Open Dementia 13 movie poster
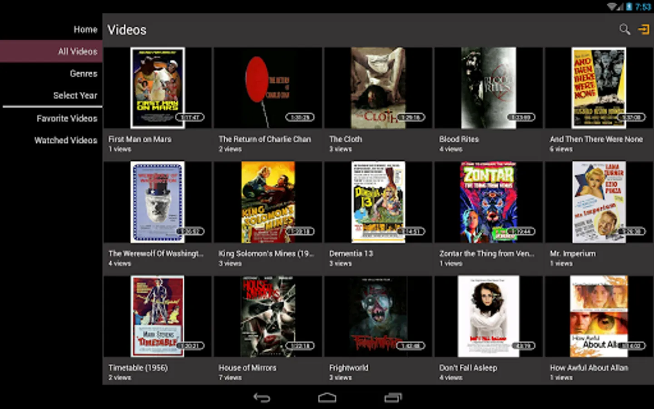Screen dimensions: 654x409 [378, 202]
